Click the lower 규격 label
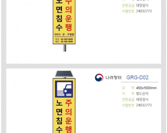167x133 pixels. point(128,88)
